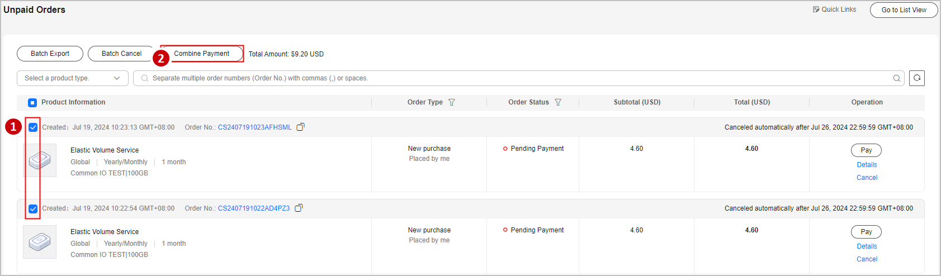
Task: Open Details link of second order
Action: click(x=867, y=246)
